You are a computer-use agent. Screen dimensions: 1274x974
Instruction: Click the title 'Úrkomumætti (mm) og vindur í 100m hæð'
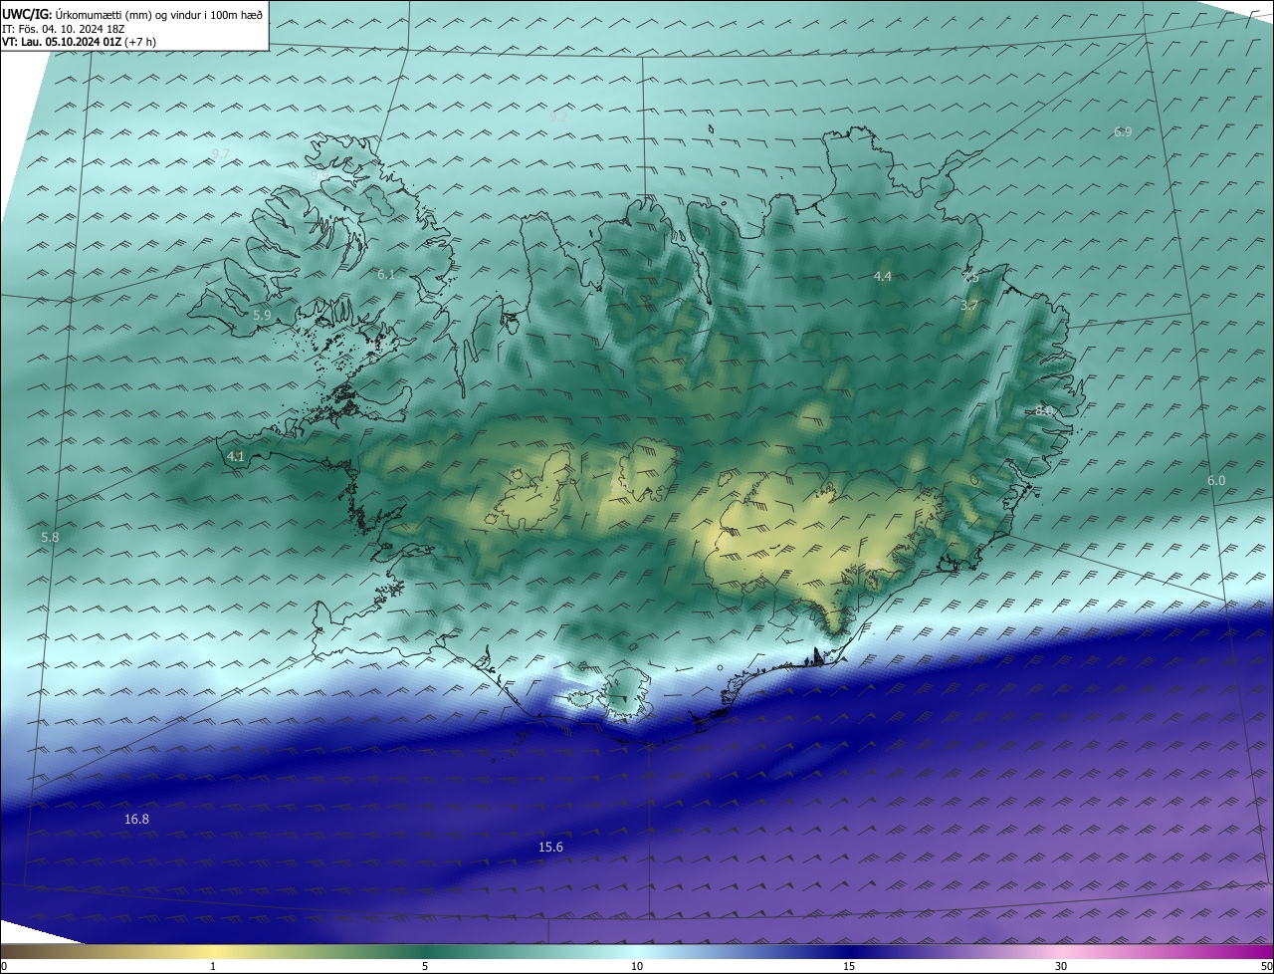[158, 14]
